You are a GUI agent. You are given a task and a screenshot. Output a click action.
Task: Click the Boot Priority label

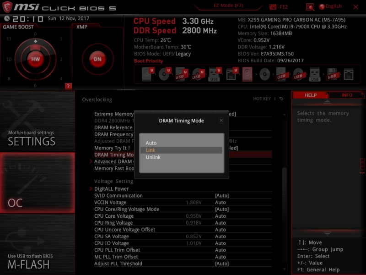tap(148, 61)
